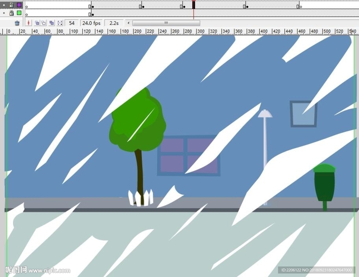Select the purple layer's last blank keyframe
Image resolution: width=359 pixels, height=277 pixels.
301,7
